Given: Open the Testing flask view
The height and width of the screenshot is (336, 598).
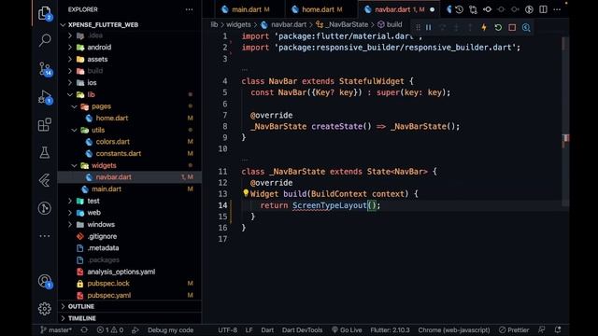Looking at the screenshot, I should coord(45,152).
